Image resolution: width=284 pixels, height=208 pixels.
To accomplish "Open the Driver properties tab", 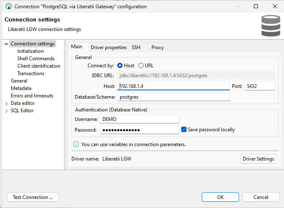I will (x=109, y=47).
